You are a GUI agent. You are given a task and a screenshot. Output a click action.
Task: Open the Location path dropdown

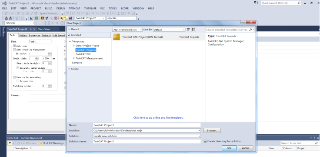pos(199,130)
